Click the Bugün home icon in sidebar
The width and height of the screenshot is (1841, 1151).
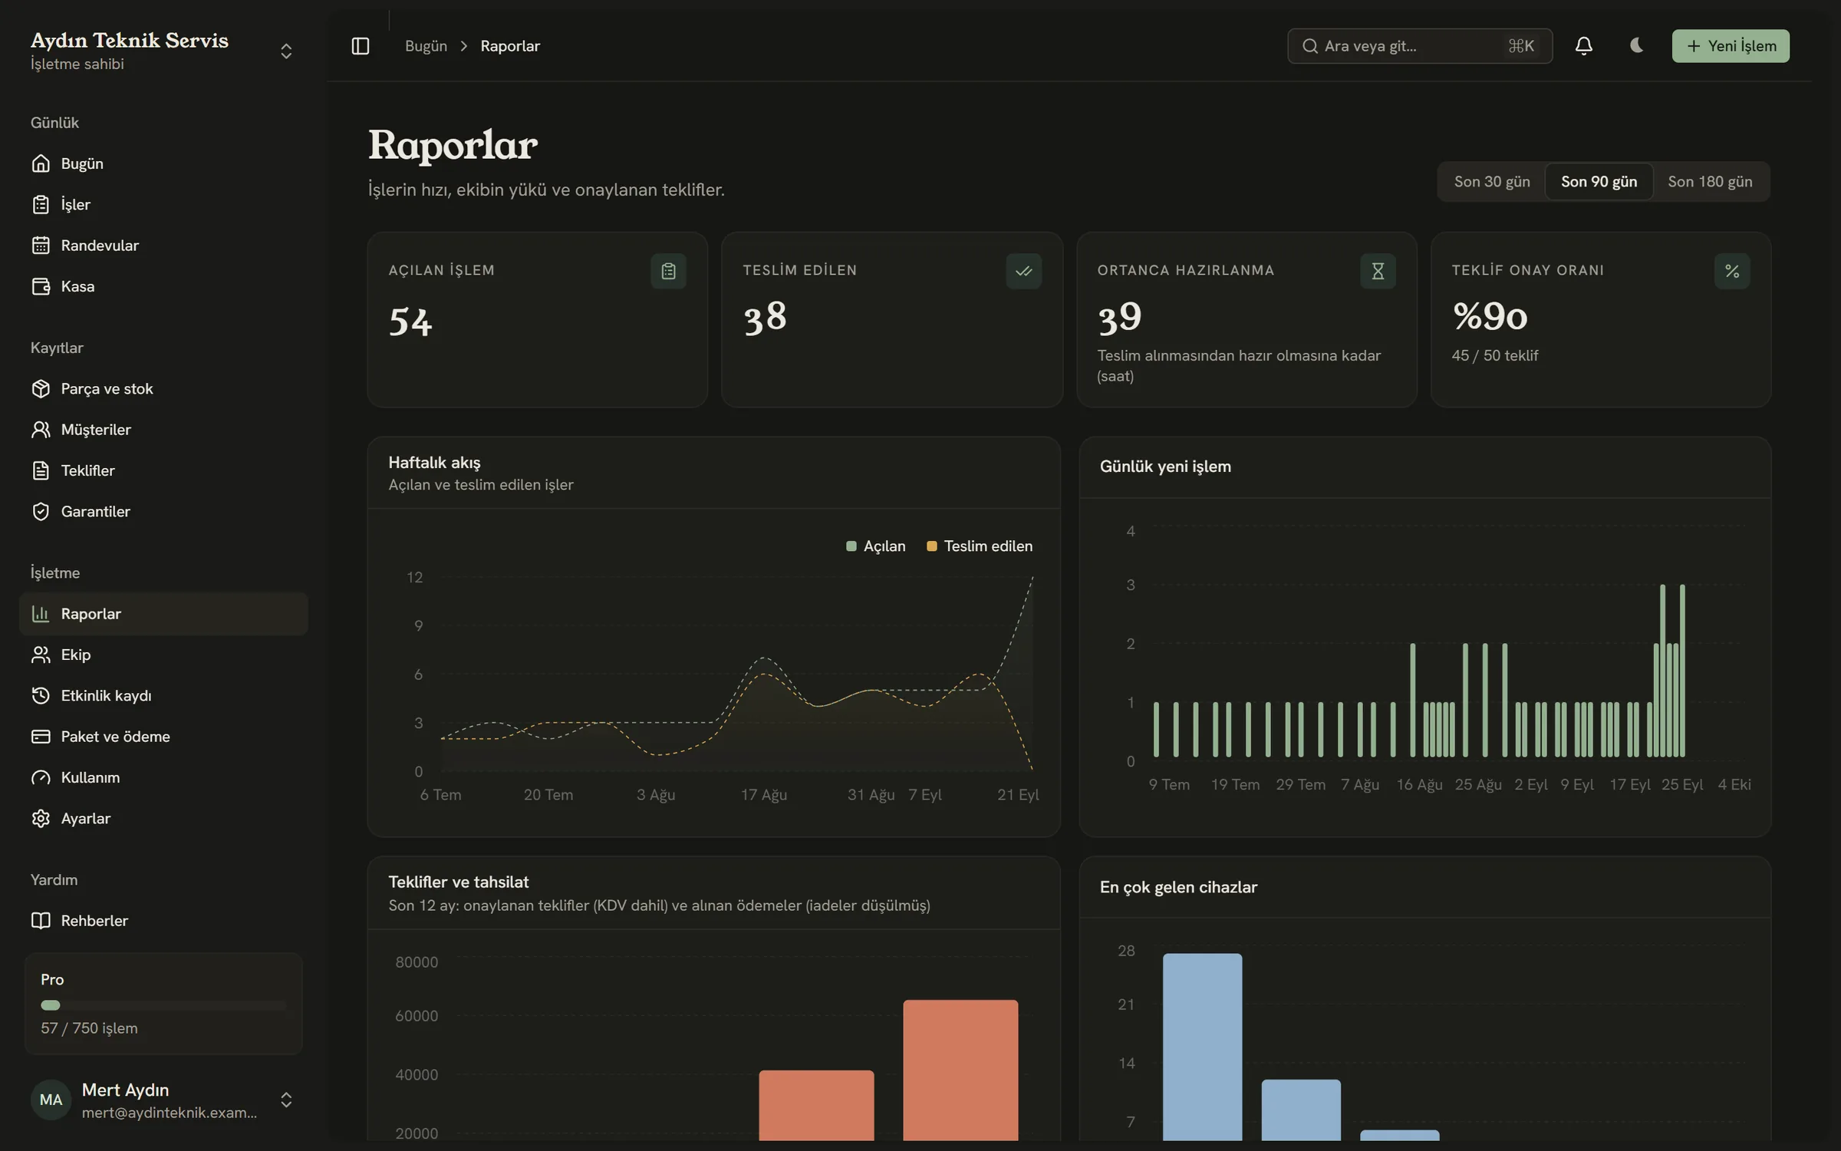pos(41,163)
